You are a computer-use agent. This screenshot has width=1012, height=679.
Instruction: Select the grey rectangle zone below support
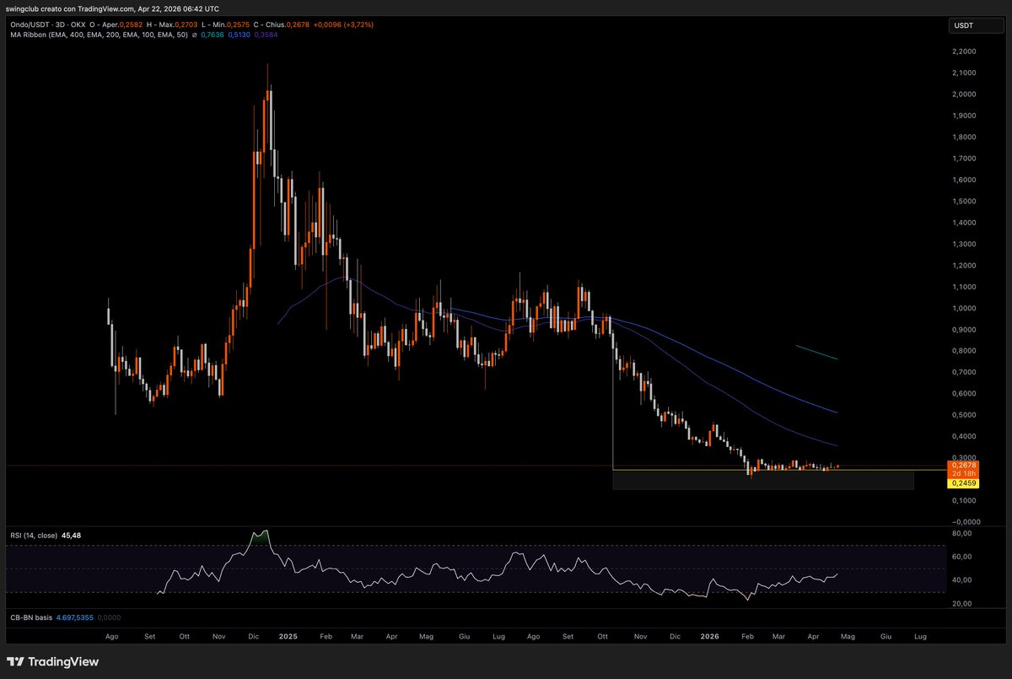point(762,481)
